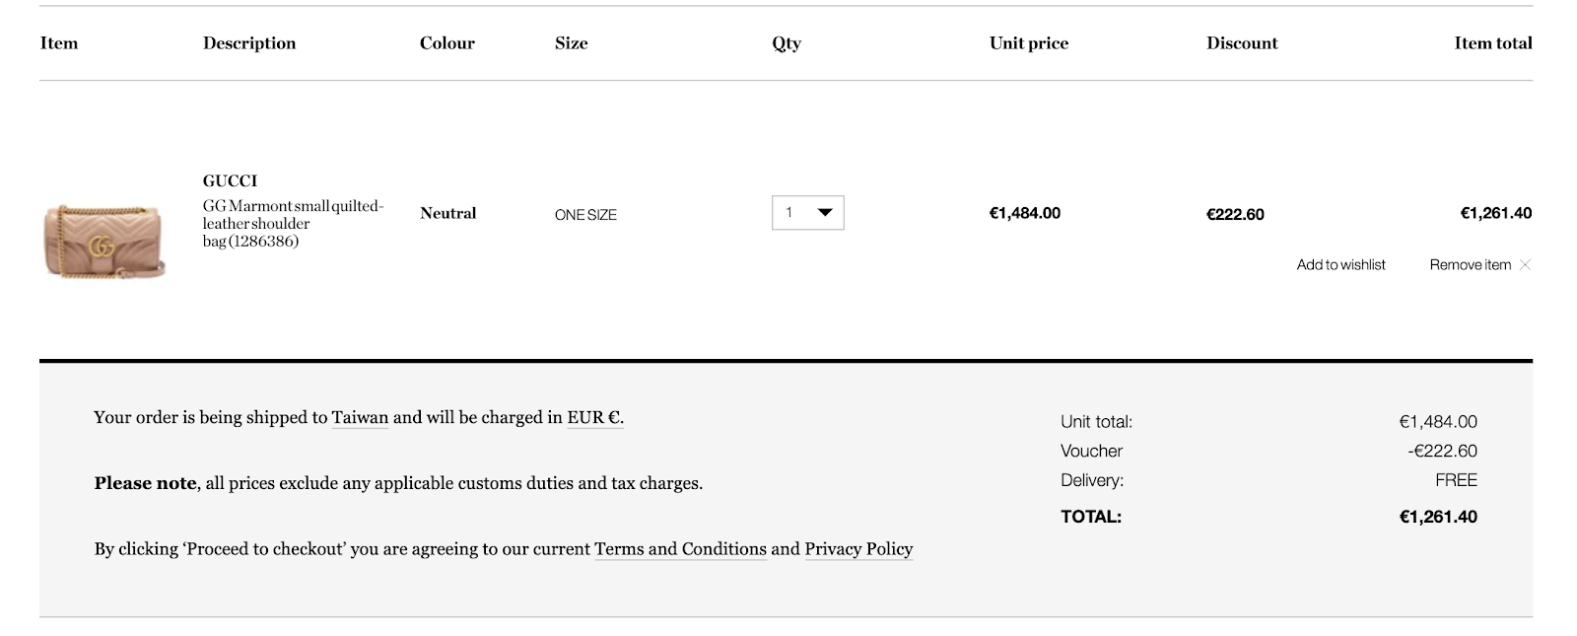Click the Neutral colour label
This screenshot has height=636, width=1577.
pos(447,213)
